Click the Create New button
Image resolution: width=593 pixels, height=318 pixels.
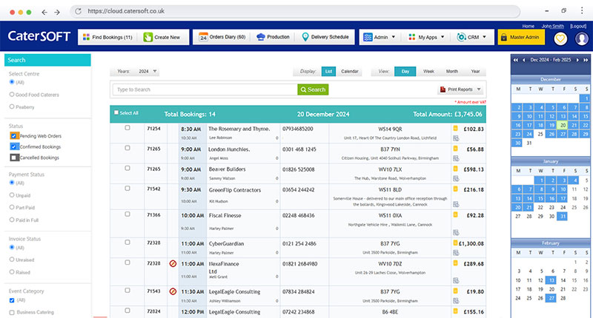(x=162, y=37)
